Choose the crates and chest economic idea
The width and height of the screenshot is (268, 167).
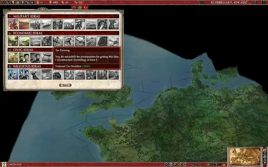(x=47, y=41)
